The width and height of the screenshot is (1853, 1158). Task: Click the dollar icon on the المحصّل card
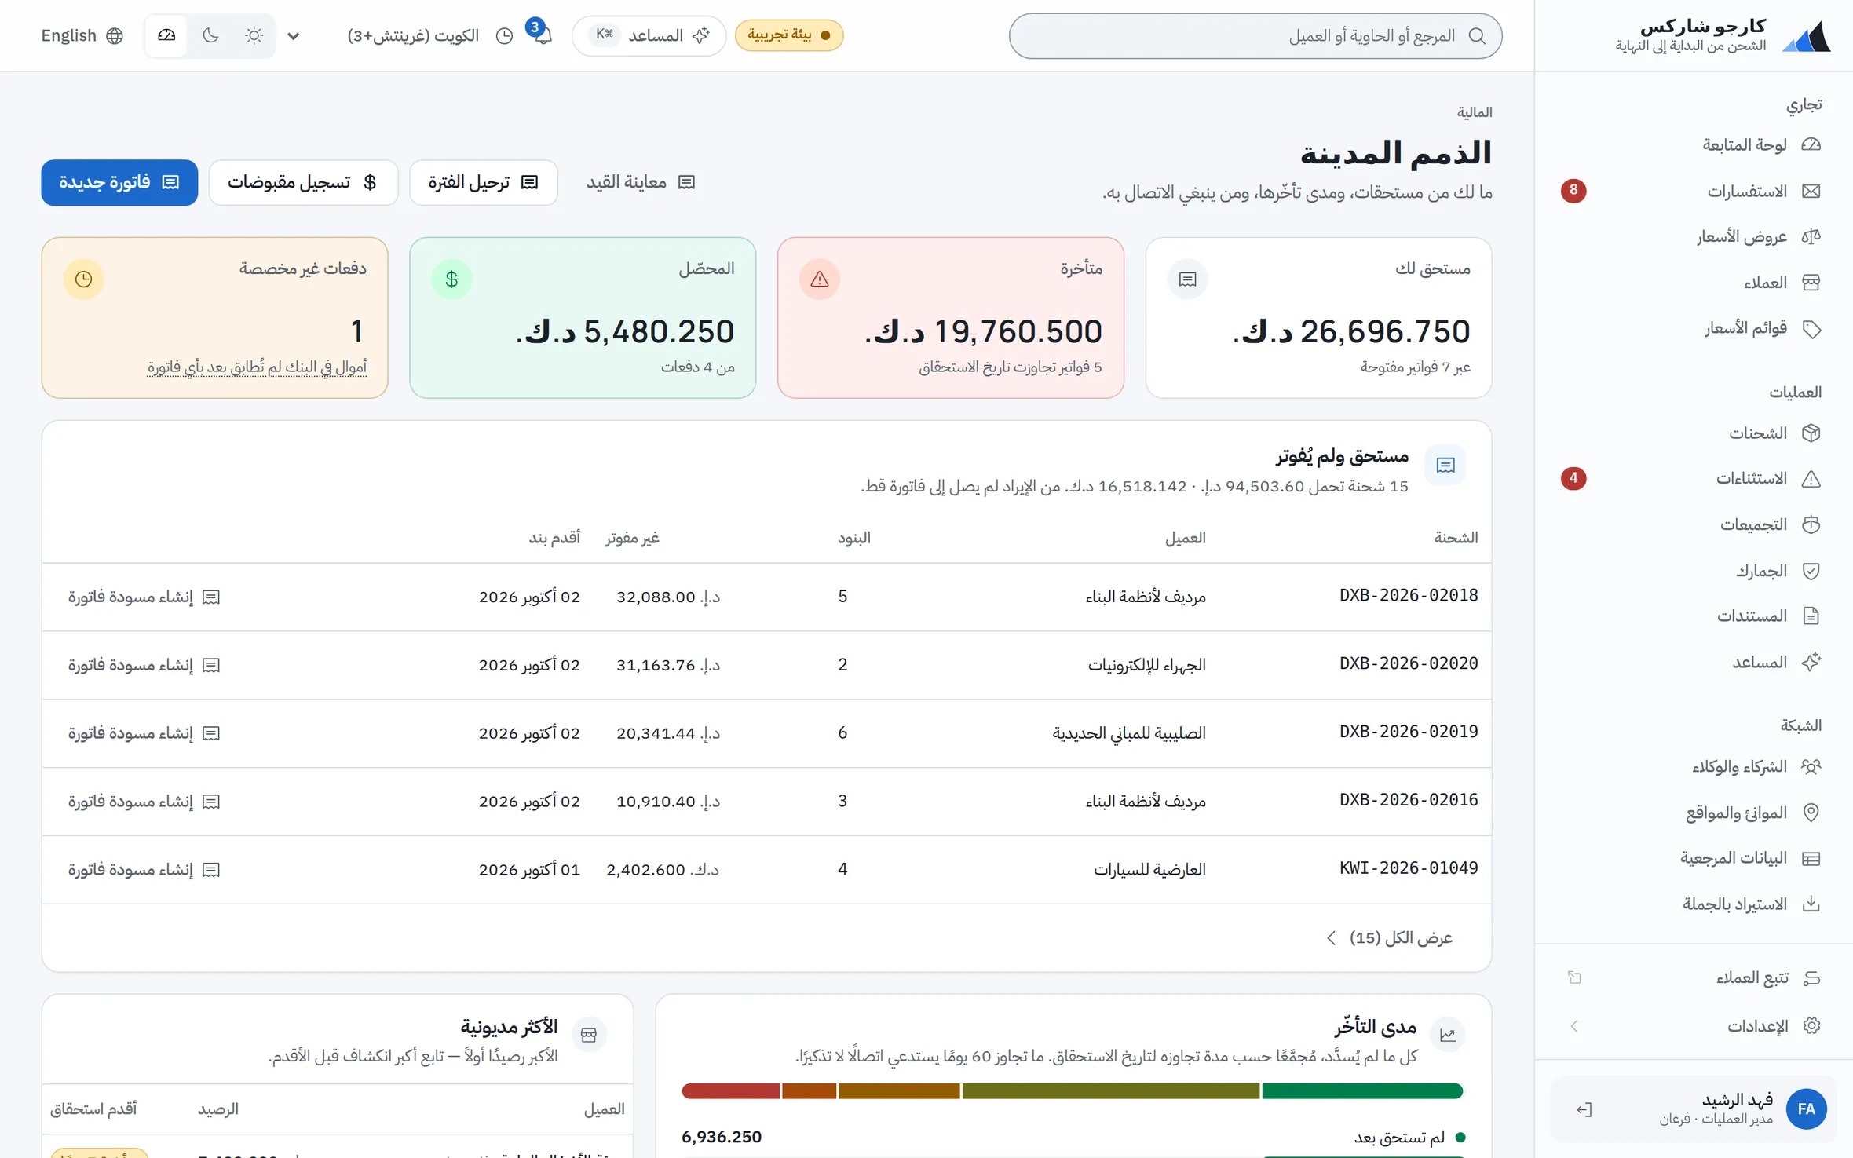coord(451,279)
